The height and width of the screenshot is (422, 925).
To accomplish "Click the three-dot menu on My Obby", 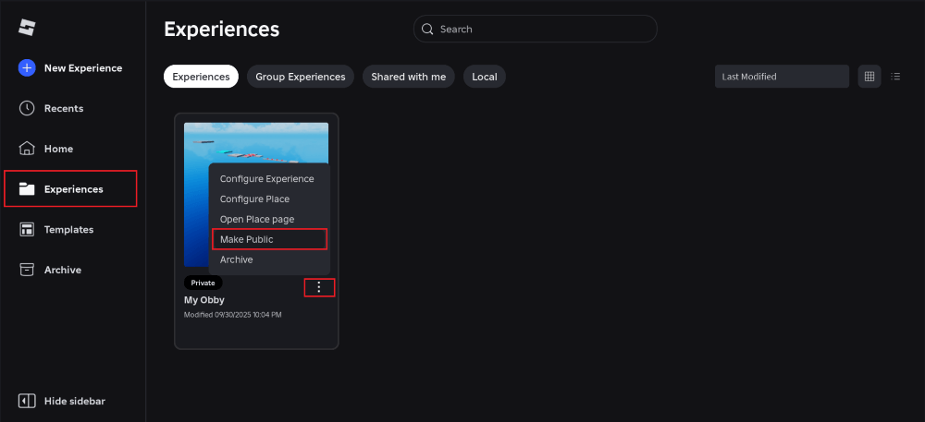I will [x=319, y=287].
